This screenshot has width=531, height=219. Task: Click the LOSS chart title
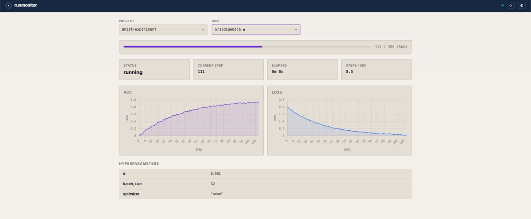277,92
